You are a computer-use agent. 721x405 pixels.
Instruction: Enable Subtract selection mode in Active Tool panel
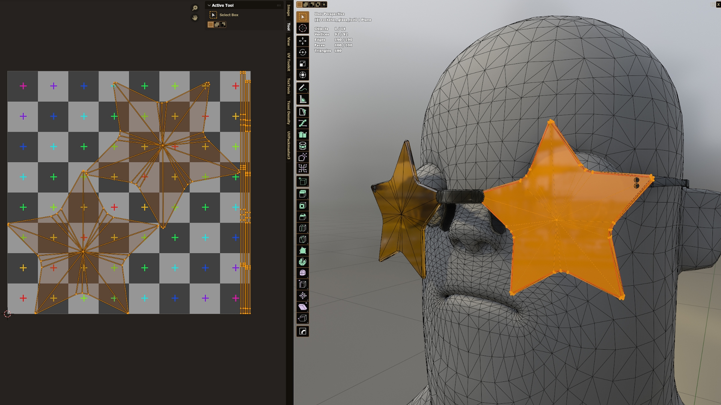coord(223,24)
